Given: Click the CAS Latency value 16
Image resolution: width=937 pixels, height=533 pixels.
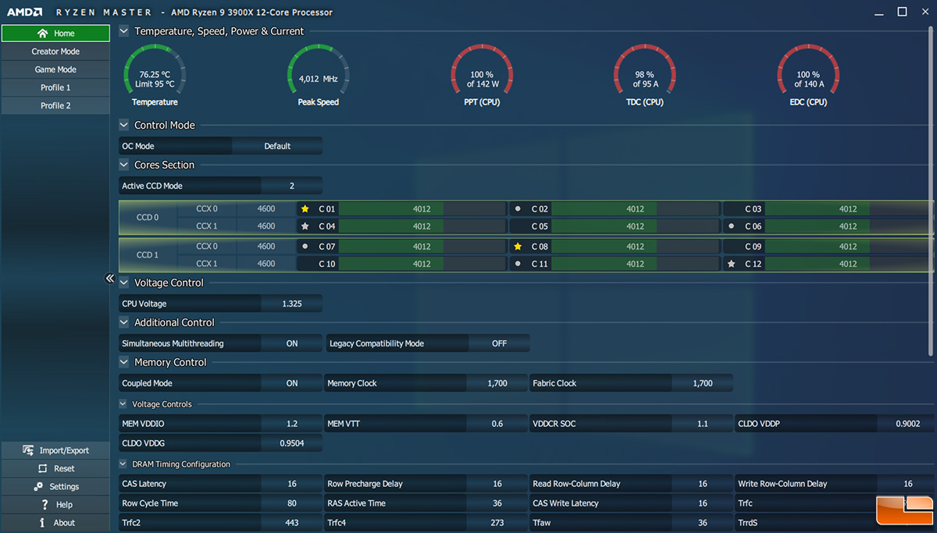Looking at the screenshot, I should click(292, 484).
